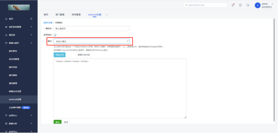Switch to the 账号管理 tab

tap(76, 15)
